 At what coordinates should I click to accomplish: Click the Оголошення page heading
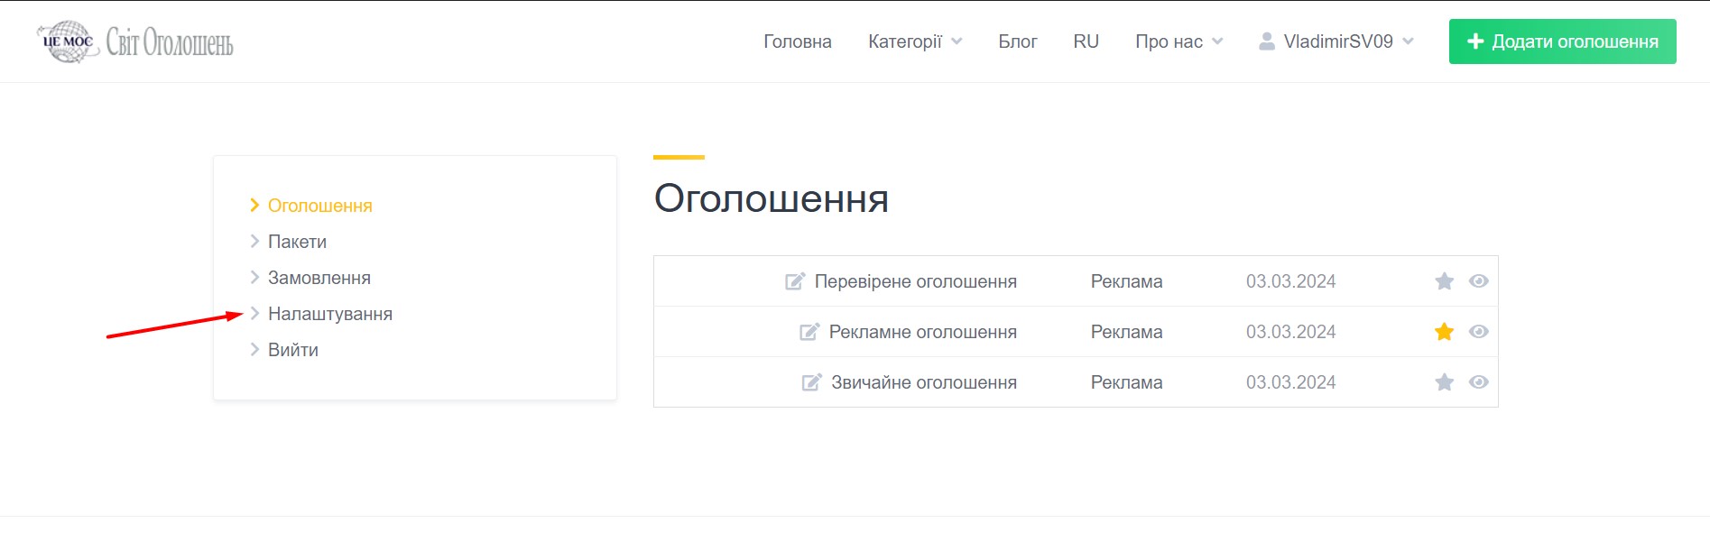pyautogui.click(x=772, y=198)
